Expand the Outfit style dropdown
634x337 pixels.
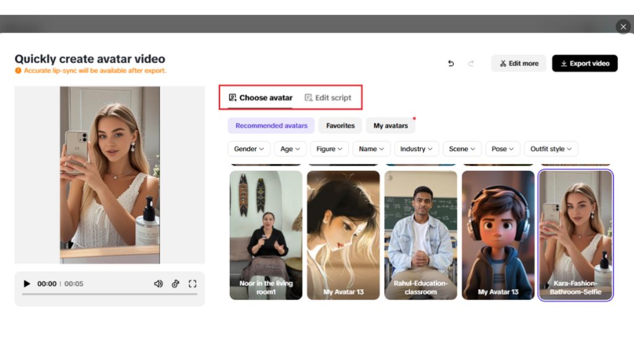[551, 149]
